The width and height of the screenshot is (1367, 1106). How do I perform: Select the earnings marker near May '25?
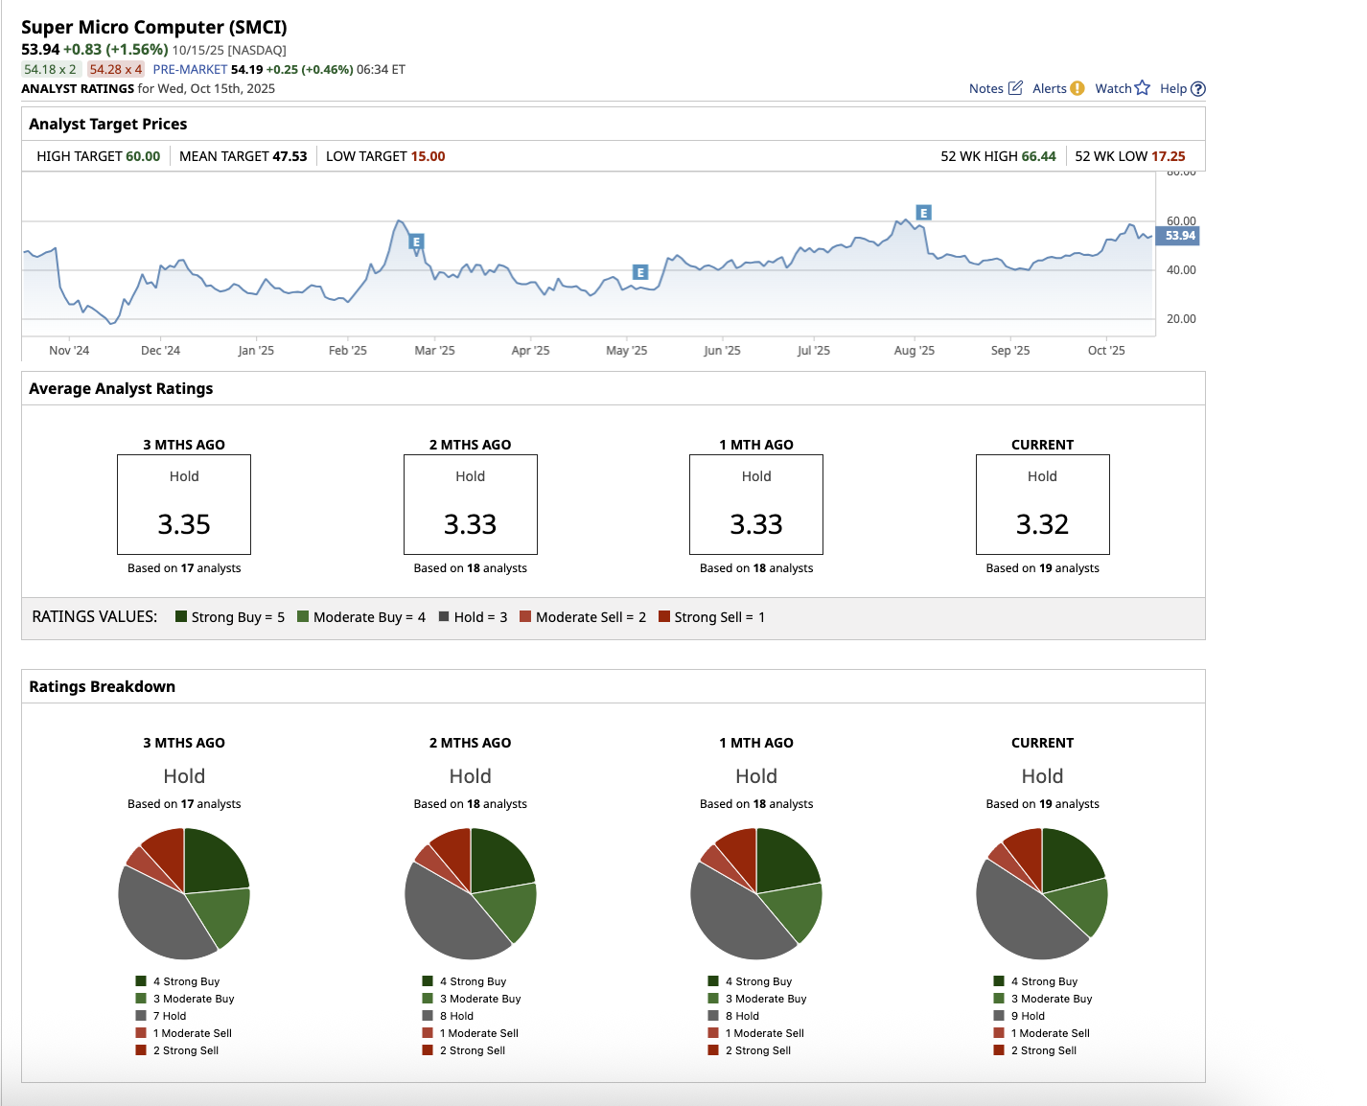coord(640,272)
